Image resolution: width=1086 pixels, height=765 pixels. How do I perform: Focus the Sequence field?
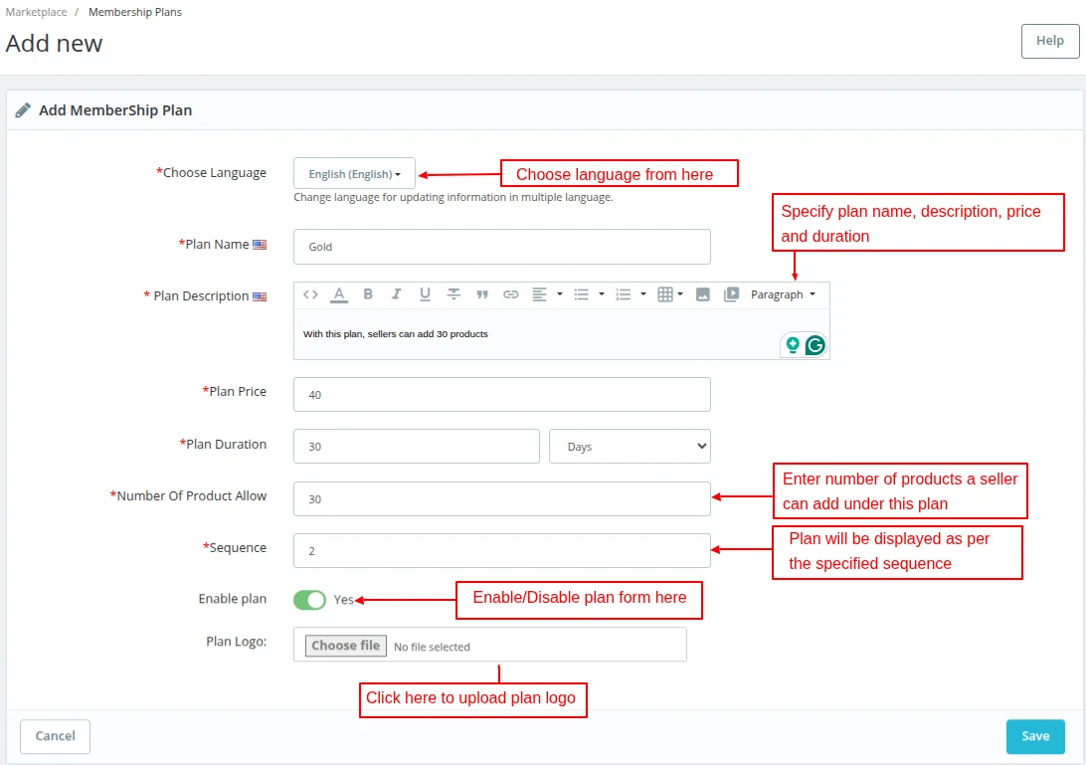coord(502,551)
